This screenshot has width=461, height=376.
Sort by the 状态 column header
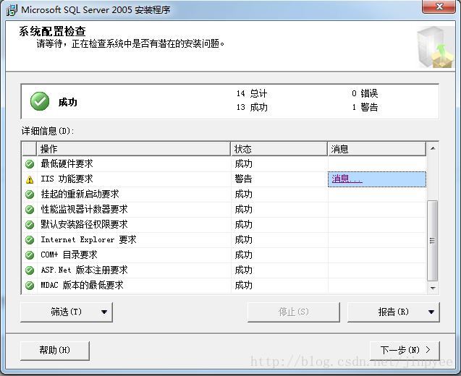(x=279, y=149)
